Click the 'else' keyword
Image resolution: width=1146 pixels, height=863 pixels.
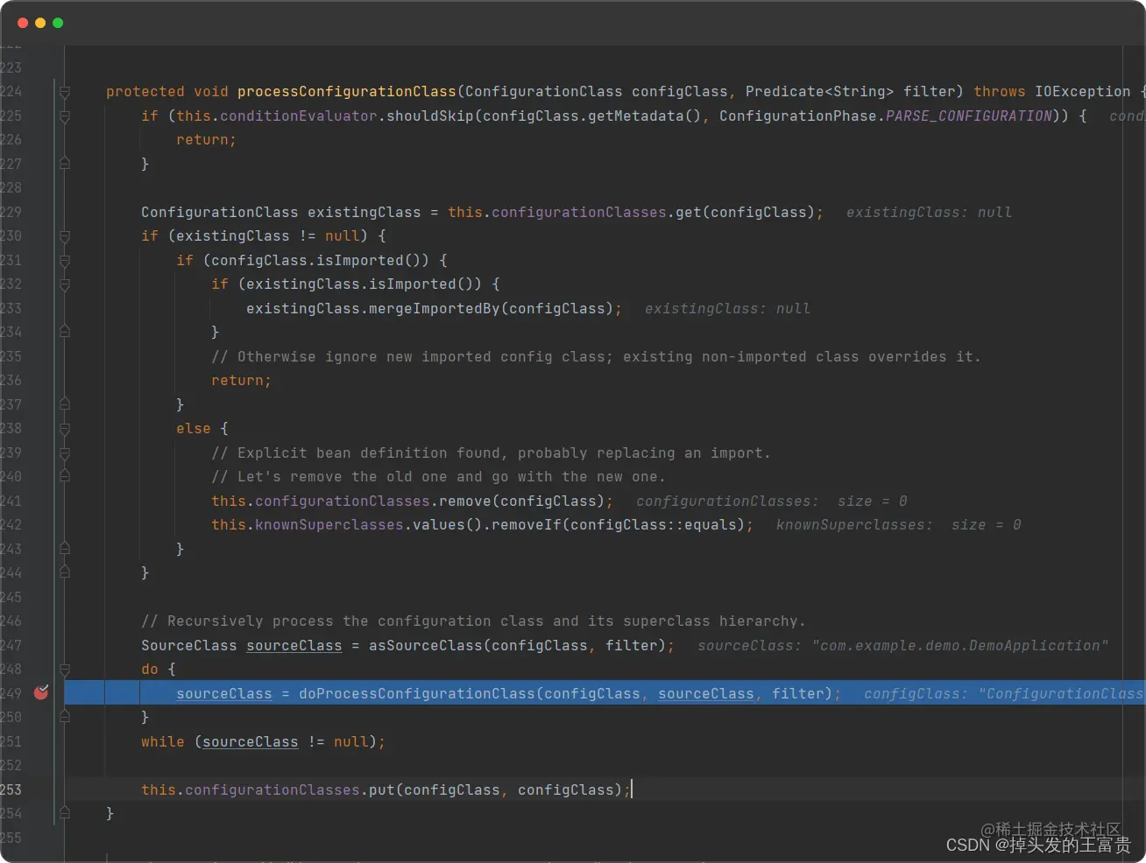(x=194, y=429)
